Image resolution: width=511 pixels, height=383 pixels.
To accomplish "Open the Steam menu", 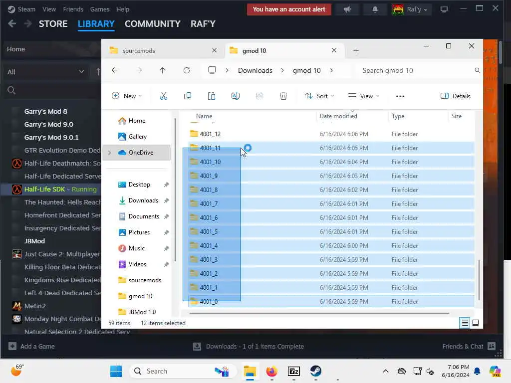I will pos(26,9).
